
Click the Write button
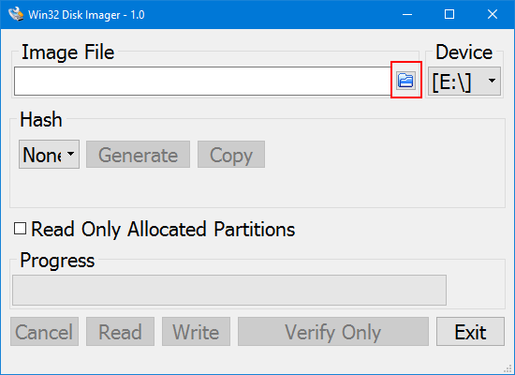(x=196, y=331)
